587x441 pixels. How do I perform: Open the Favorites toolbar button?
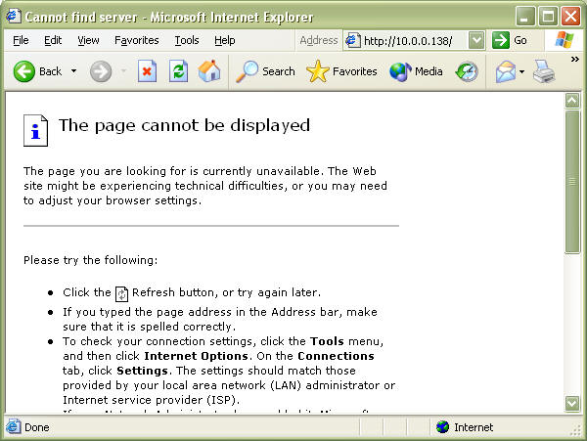341,71
